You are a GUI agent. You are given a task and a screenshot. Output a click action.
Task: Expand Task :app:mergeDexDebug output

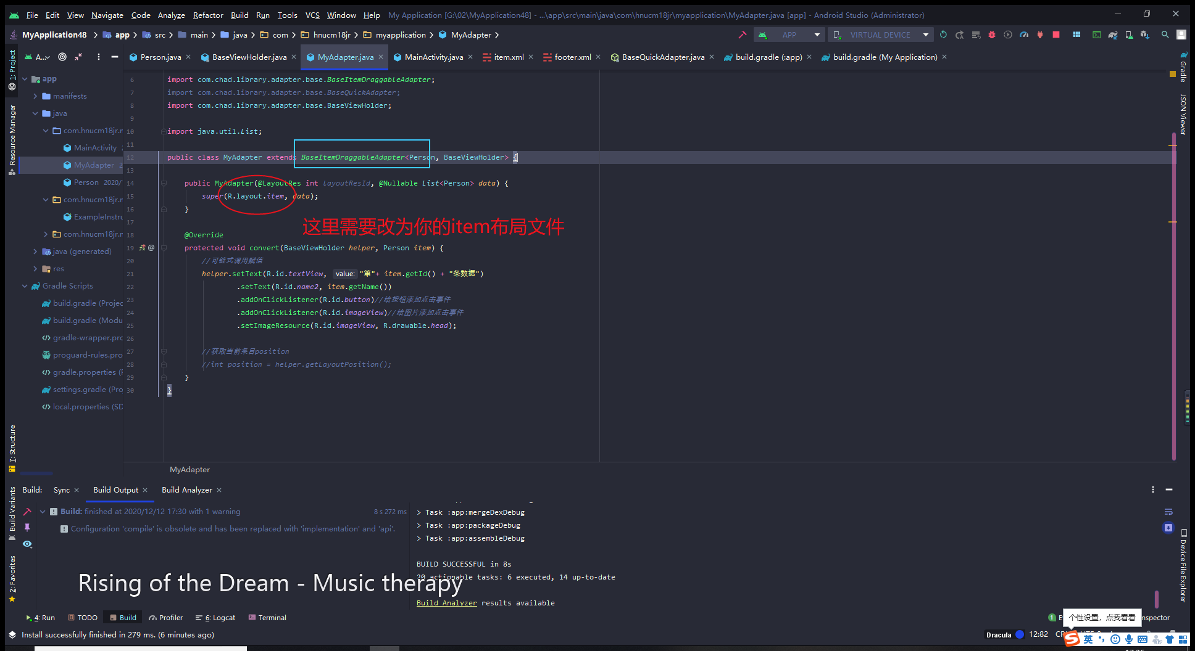coord(420,512)
